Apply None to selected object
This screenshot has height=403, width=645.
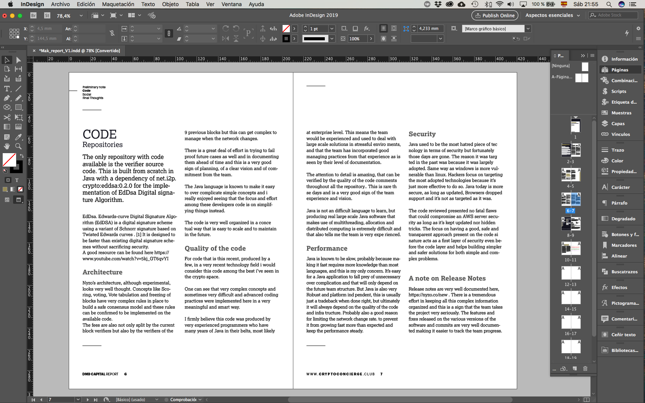(20, 189)
